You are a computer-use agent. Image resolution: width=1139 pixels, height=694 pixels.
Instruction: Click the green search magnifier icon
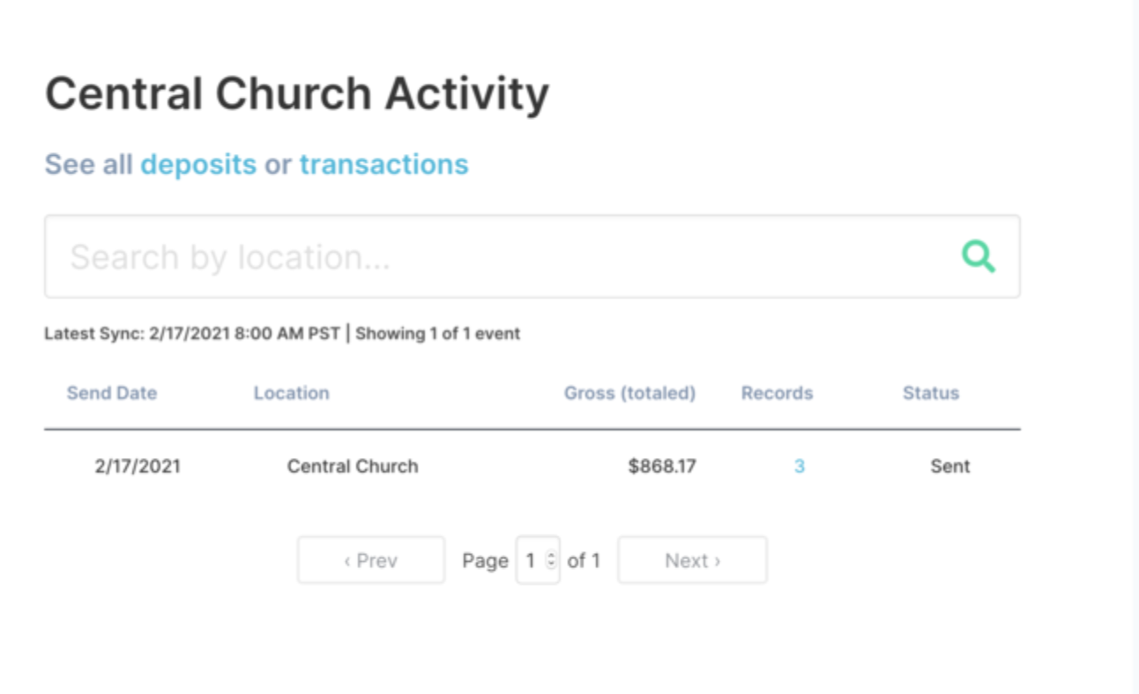pyautogui.click(x=978, y=256)
